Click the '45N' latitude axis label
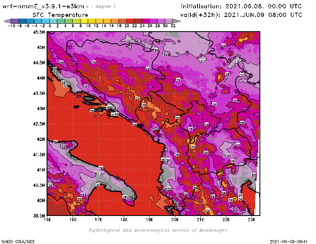This screenshot has height=244, width=316. pyautogui.click(x=41, y=47)
